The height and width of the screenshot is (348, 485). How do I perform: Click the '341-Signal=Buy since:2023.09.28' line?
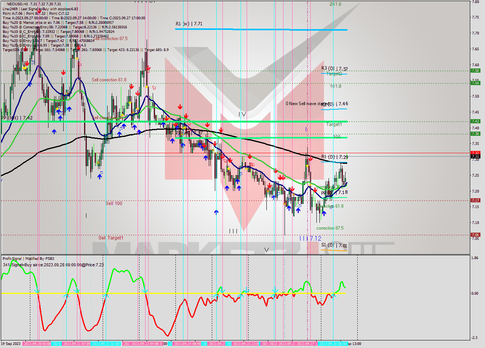[x=53, y=265]
